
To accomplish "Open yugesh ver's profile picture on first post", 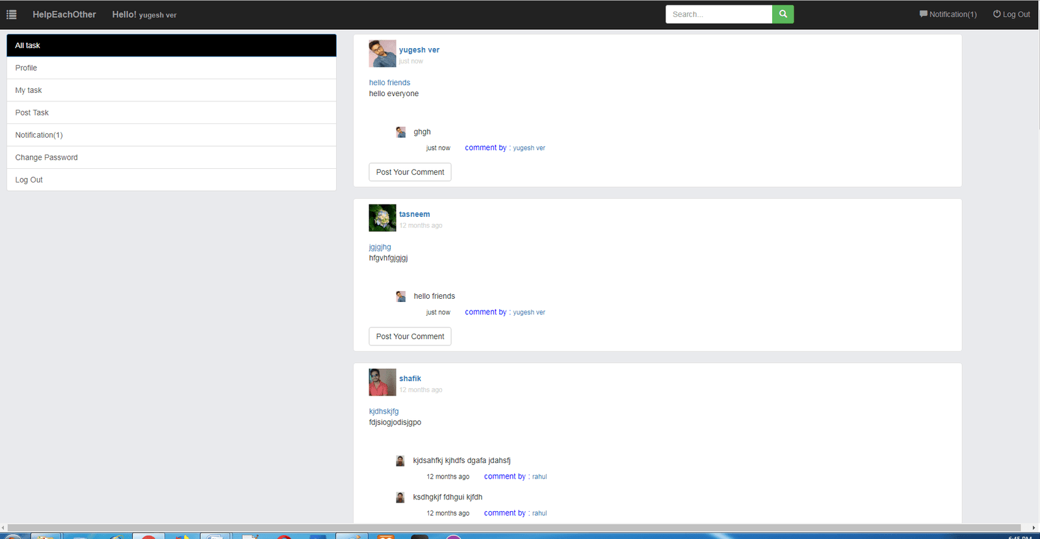I will [x=382, y=54].
